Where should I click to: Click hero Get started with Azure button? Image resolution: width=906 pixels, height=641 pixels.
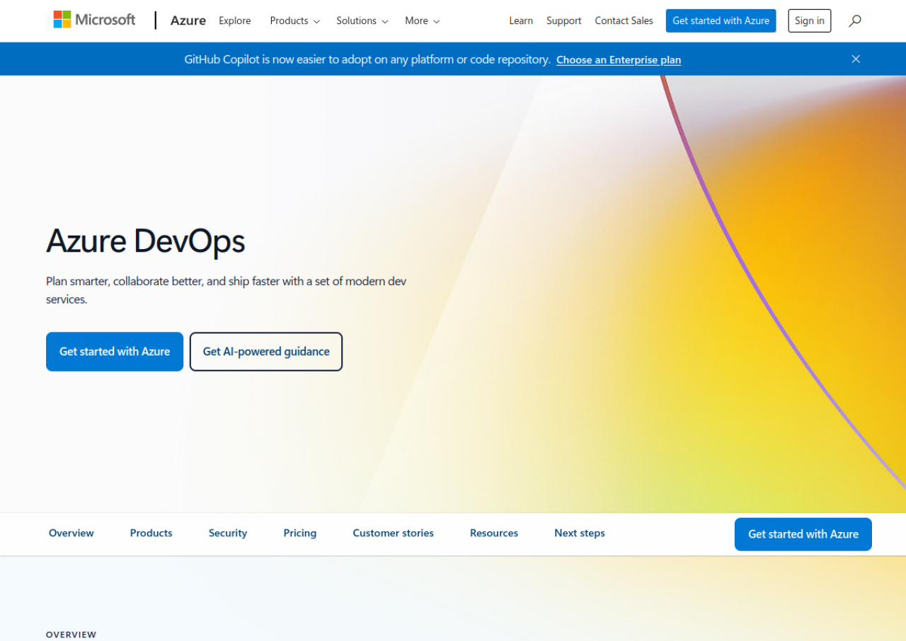pyautogui.click(x=115, y=352)
